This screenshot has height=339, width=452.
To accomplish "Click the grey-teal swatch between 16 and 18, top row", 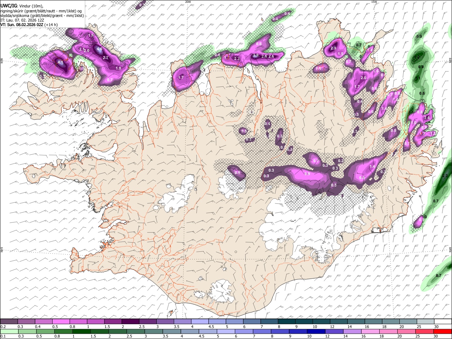I will click(373, 322).
